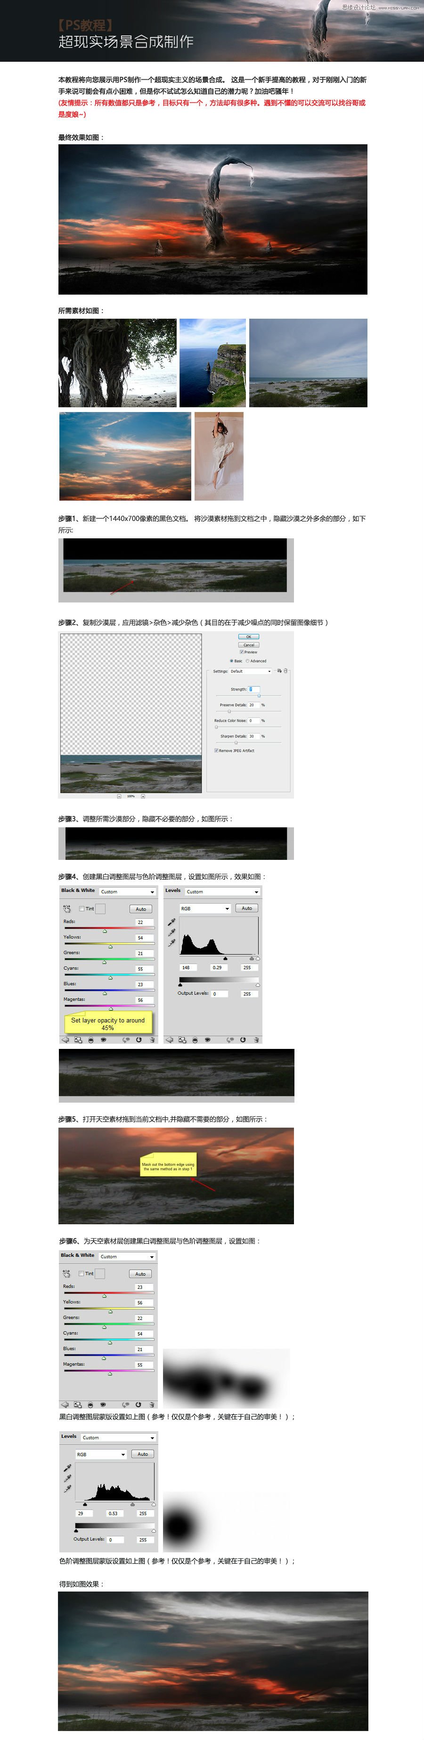Open Custom preset dropdown in Levels 148 panel
The width and height of the screenshot is (424, 1740).
point(223,891)
